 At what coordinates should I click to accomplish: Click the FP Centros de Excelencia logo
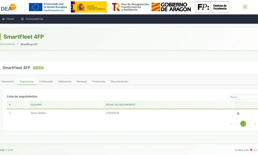[212, 7]
